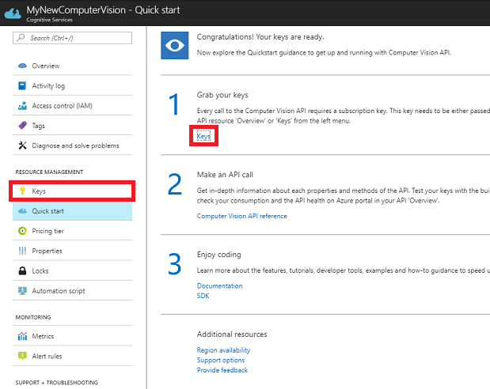The height and width of the screenshot is (389, 490).
Task: Open the Computer Vision API reference link
Action: 241,216
